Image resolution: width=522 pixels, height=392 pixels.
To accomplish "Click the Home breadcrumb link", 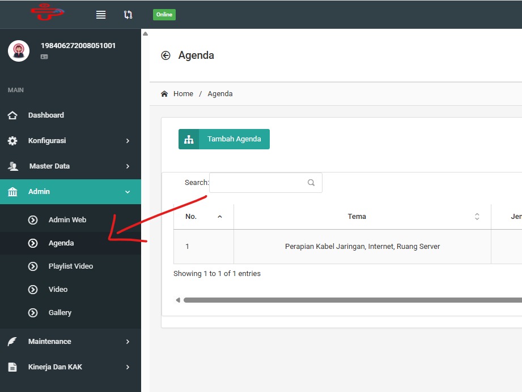I will coord(183,94).
